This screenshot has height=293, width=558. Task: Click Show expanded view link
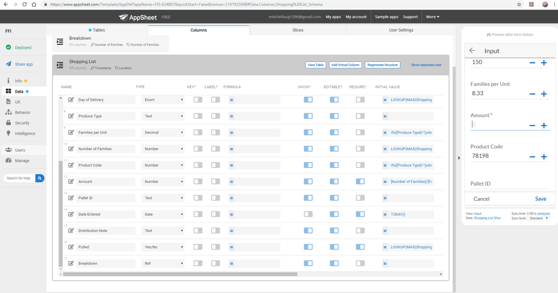[x=426, y=65]
